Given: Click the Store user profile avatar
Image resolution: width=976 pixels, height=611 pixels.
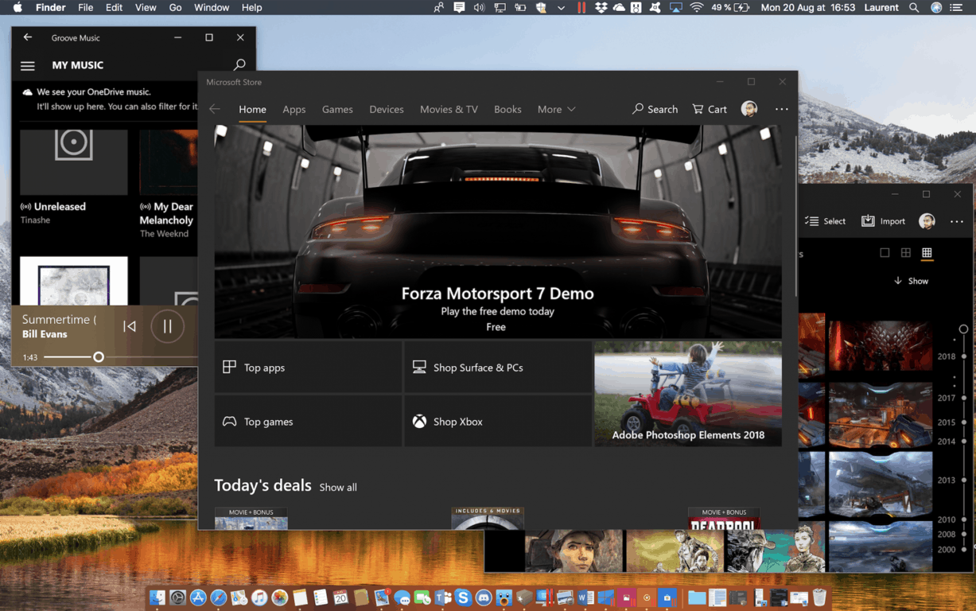Looking at the screenshot, I should tap(749, 109).
